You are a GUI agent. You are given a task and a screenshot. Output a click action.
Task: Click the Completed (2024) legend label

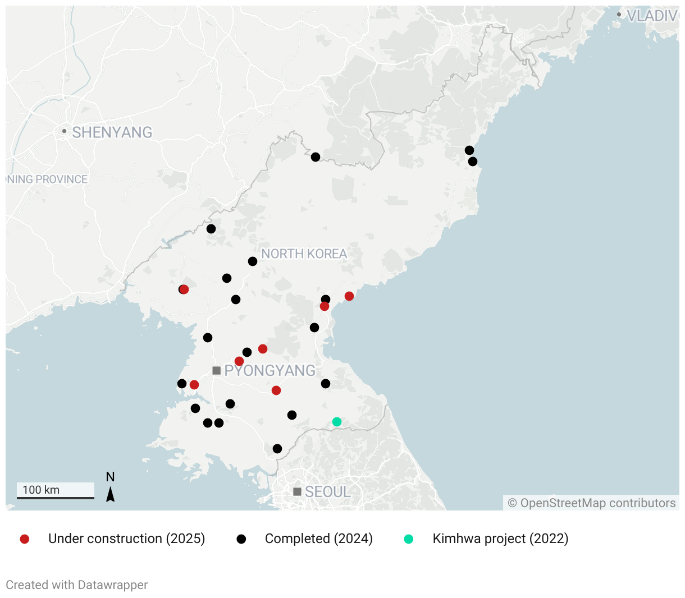318,539
